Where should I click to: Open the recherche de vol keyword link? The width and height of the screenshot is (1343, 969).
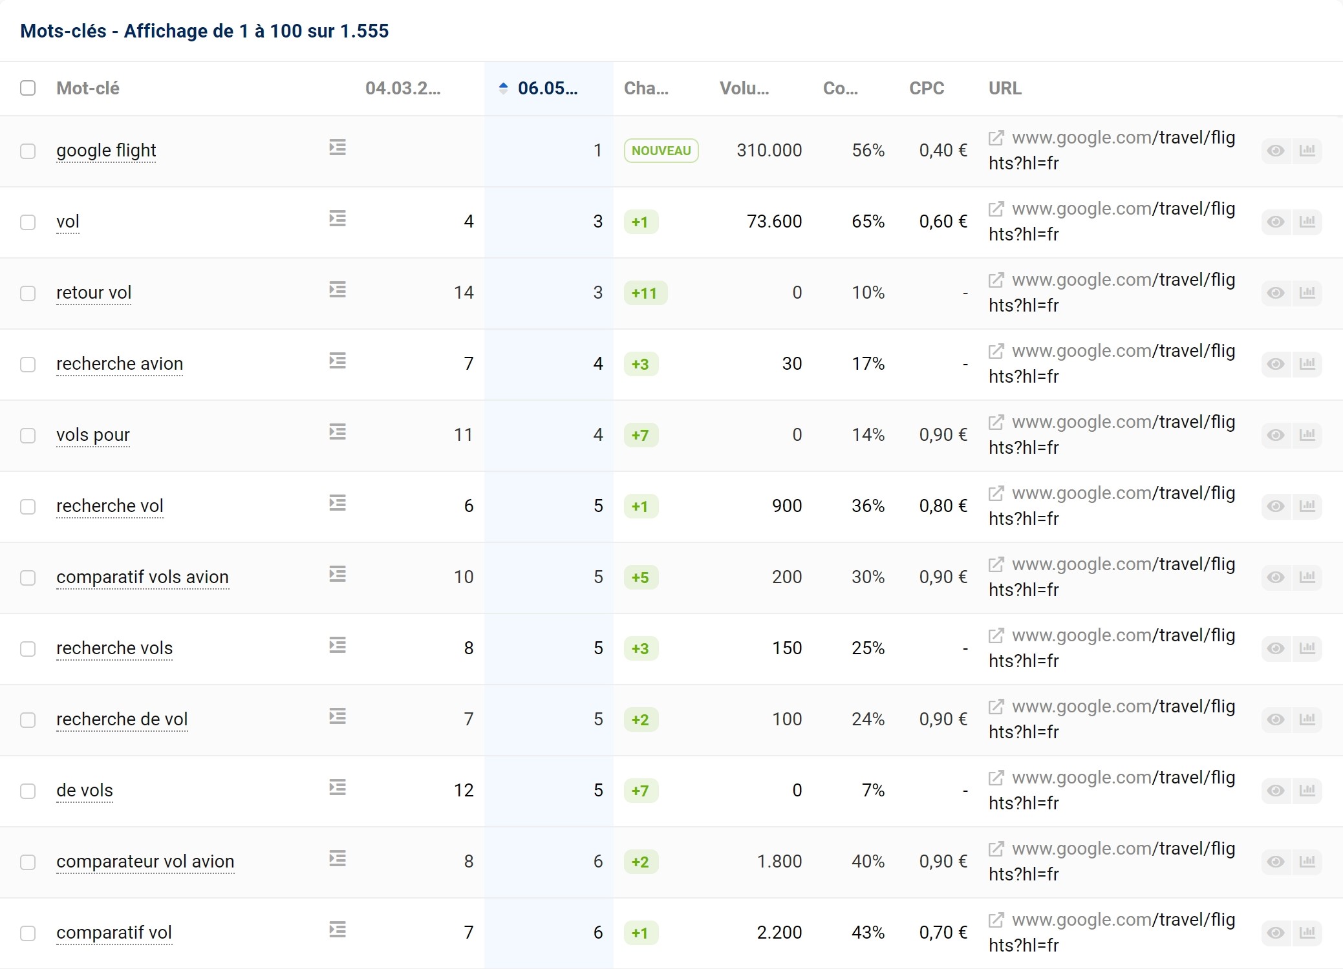pyautogui.click(x=122, y=719)
